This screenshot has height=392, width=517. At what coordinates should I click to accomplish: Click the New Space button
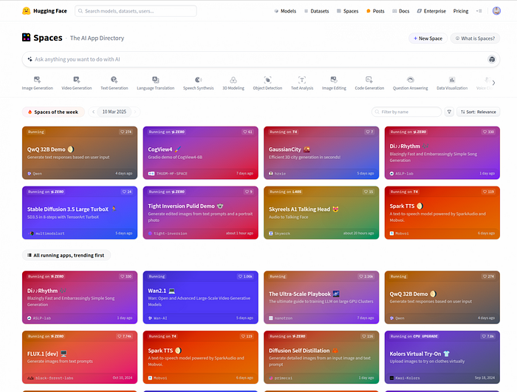pos(428,38)
